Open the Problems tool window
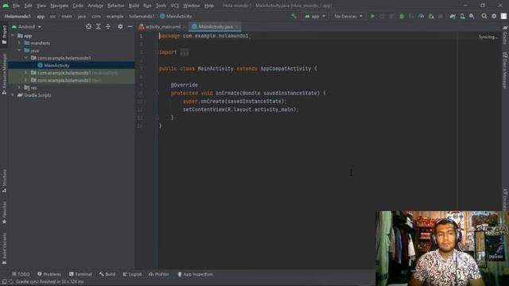The height and width of the screenshot is (286, 509). click(49, 274)
